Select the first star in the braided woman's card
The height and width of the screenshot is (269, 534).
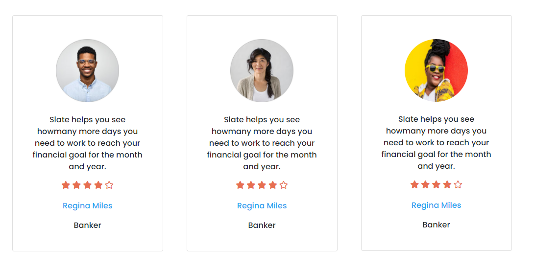(240, 185)
